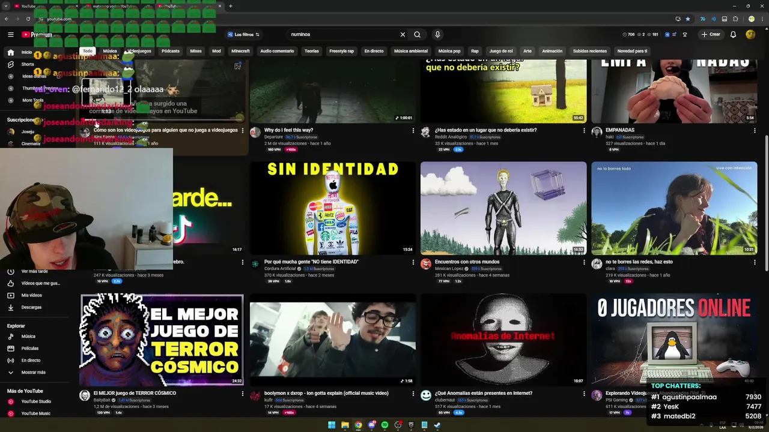The width and height of the screenshot is (769, 432).
Task: Bookmark this page with the star icon
Action: pos(688,19)
